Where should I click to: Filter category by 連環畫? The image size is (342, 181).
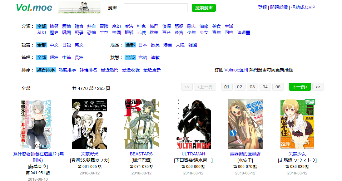[244, 32]
